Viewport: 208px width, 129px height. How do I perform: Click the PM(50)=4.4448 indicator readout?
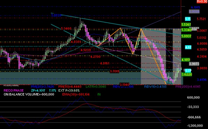pyautogui.click(x=70, y=87)
